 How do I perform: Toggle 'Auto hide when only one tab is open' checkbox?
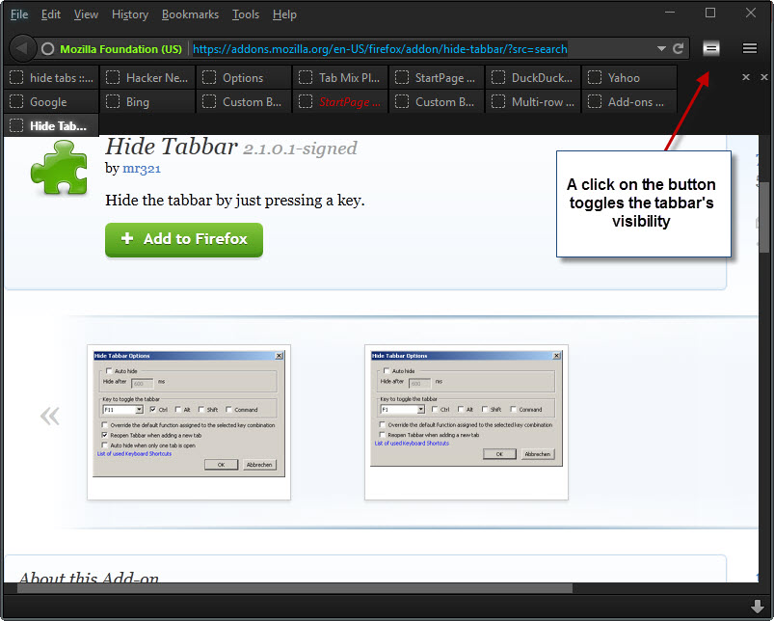(105, 445)
